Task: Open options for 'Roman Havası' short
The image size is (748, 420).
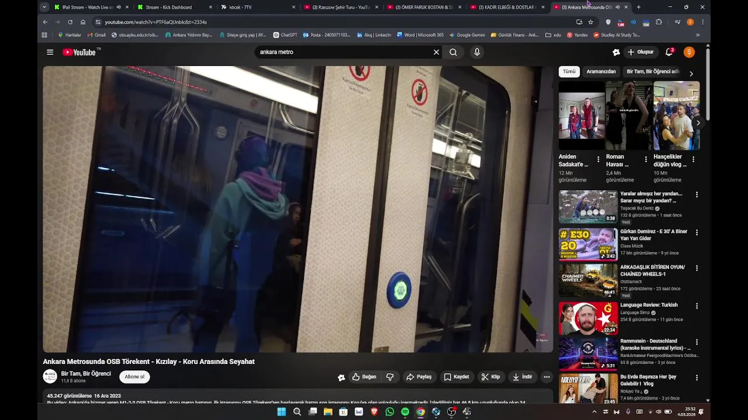Action: pyautogui.click(x=646, y=159)
